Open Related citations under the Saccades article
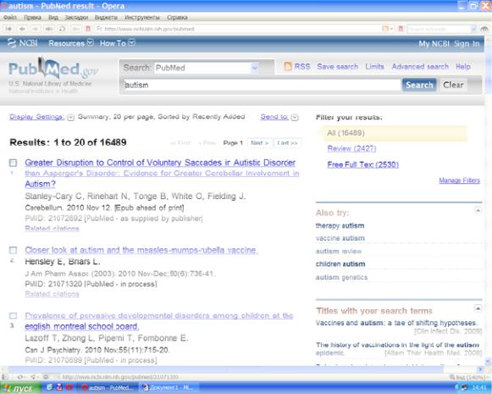The height and width of the screenshot is (394, 492). tap(53, 228)
